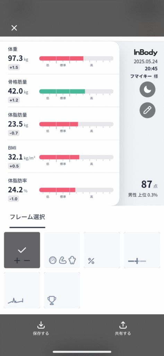
Task: Tap the -0.7 体脂肪量 change badge
Action: tap(14, 133)
